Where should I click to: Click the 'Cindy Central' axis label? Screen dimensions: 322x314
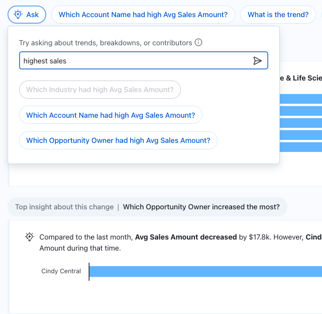[61, 271]
